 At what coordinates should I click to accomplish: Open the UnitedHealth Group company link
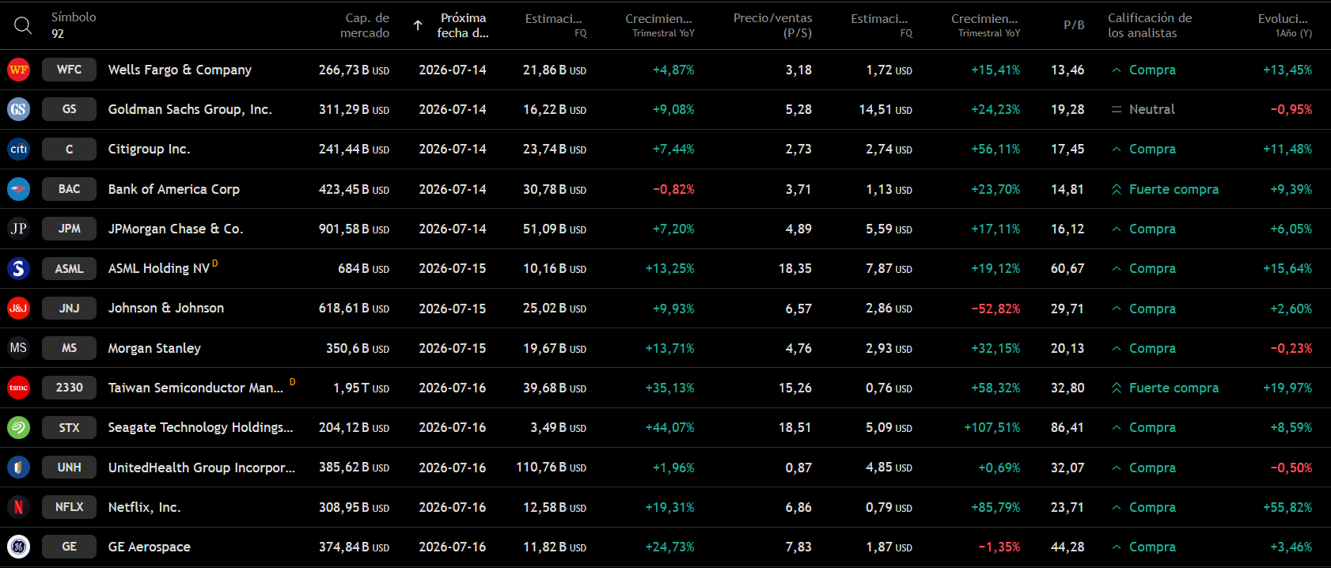[202, 468]
